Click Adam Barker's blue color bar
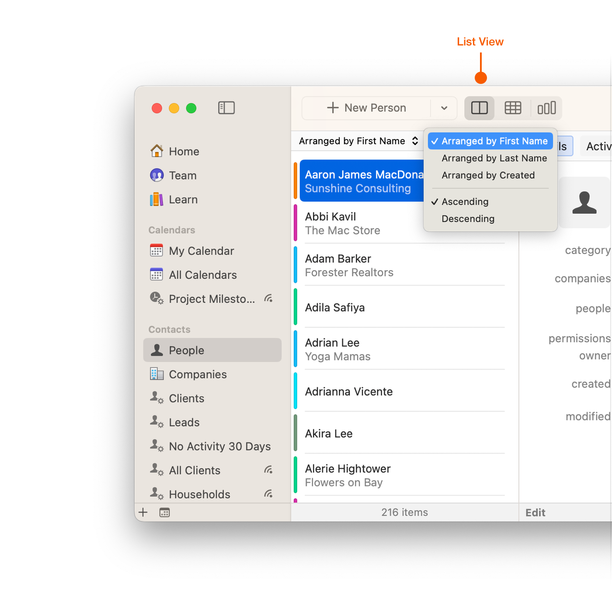This screenshot has height=612, width=612. (296, 265)
